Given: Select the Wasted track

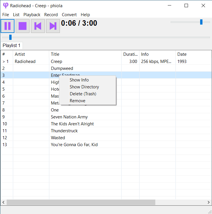Looking at the screenshot, I should coord(58,138).
